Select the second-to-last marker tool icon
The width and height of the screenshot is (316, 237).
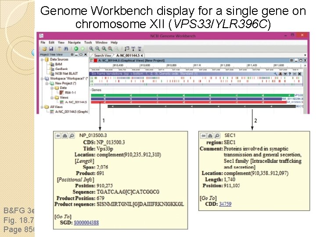click(x=133, y=49)
